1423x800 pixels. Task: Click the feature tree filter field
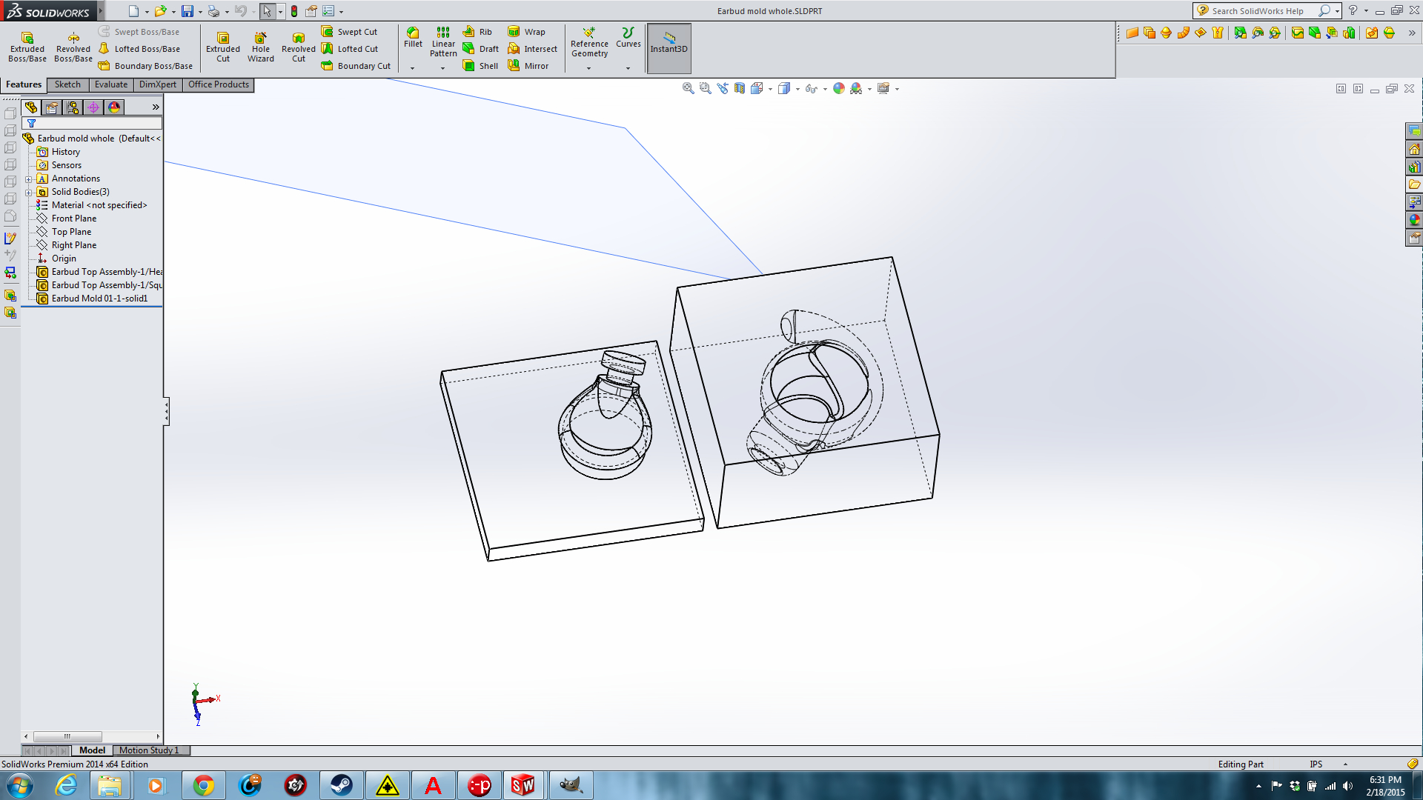point(92,124)
